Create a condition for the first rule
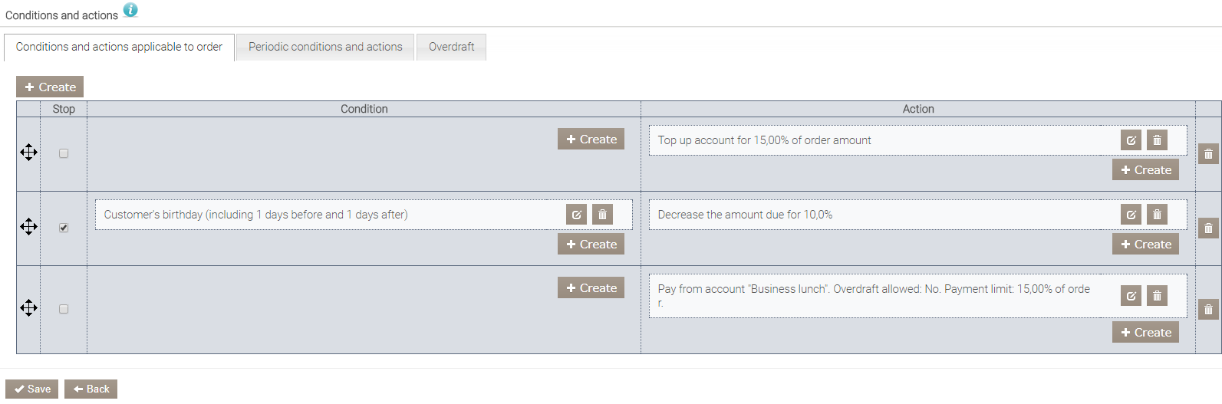This screenshot has height=404, width=1222. coord(591,140)
